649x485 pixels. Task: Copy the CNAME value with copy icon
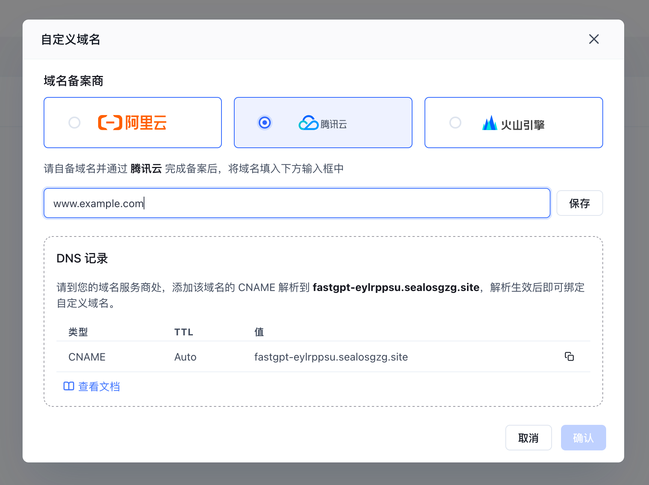(569, 356)
